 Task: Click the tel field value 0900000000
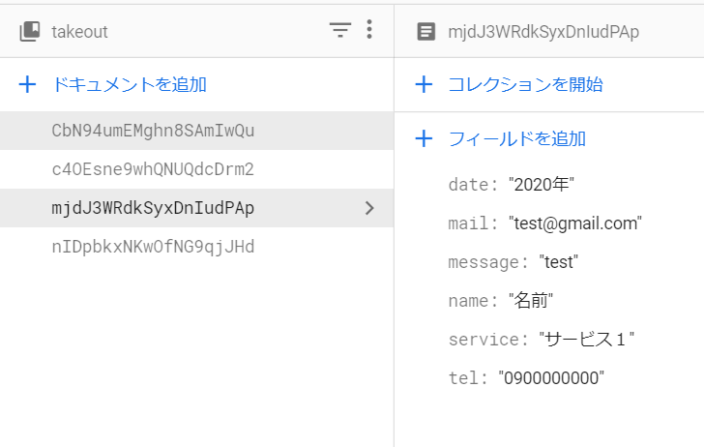[551, 378]
